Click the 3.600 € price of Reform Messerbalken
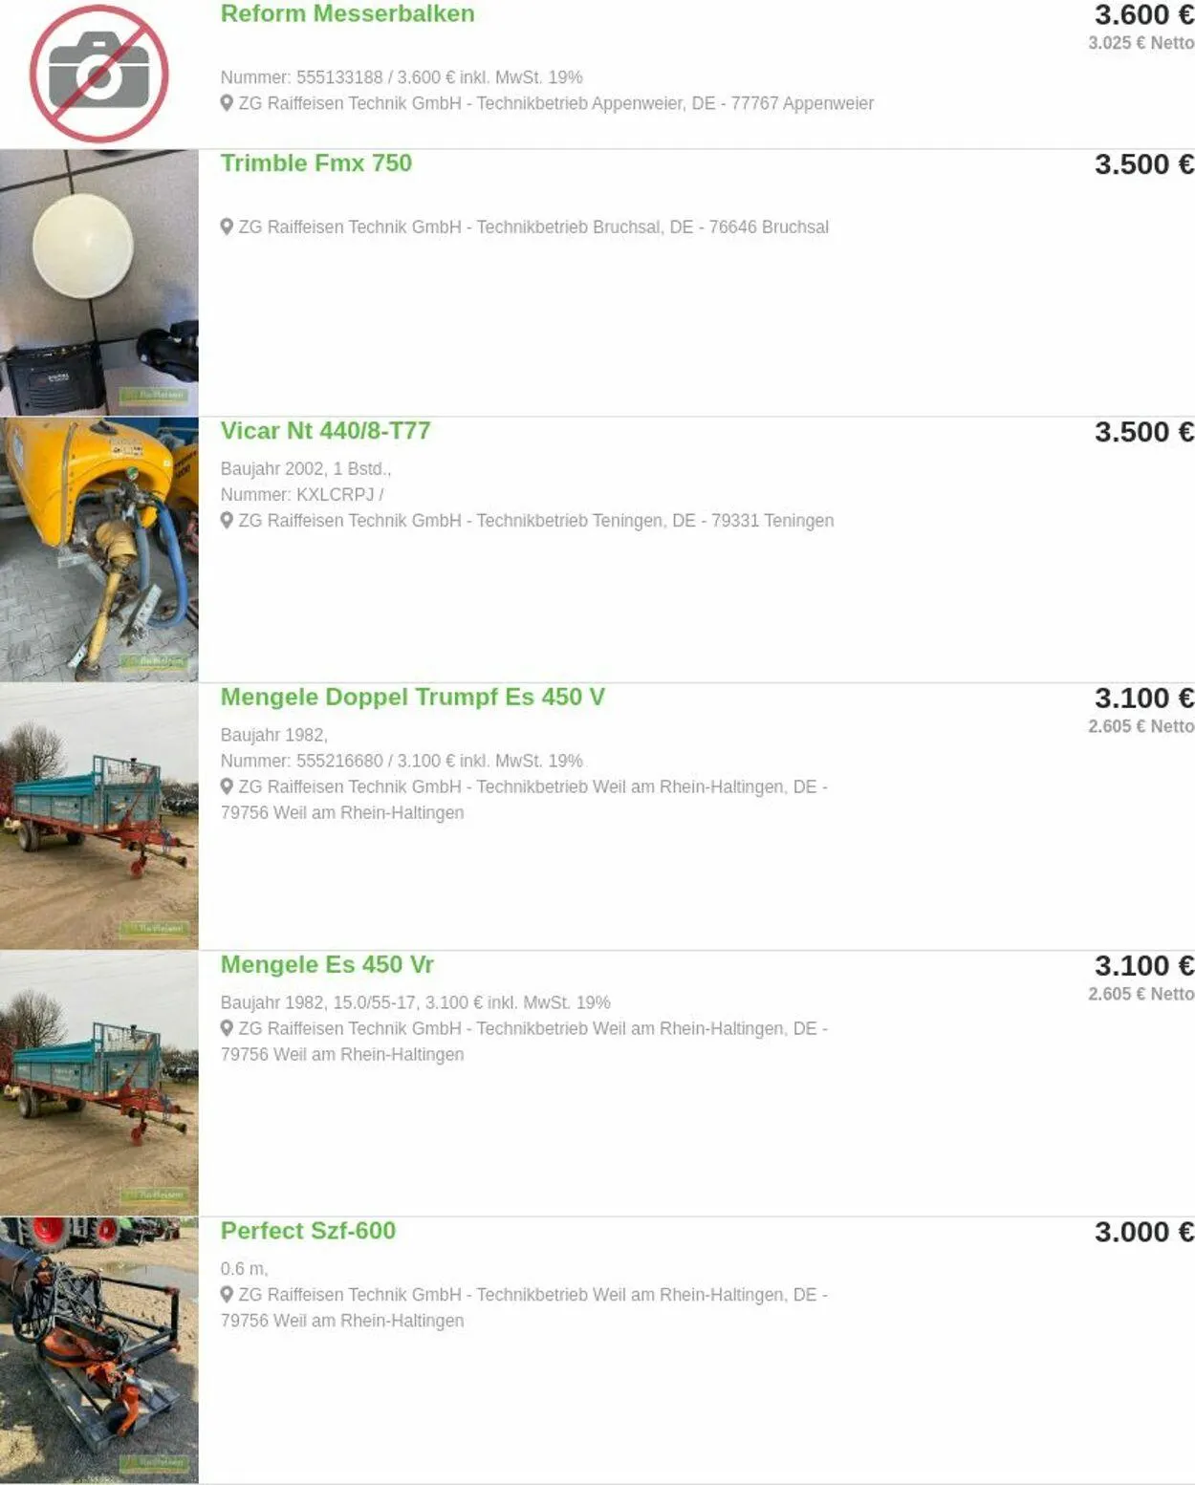This screenshot has height=1485, width=1195. pyautogui.click(x=1144, y=15)
